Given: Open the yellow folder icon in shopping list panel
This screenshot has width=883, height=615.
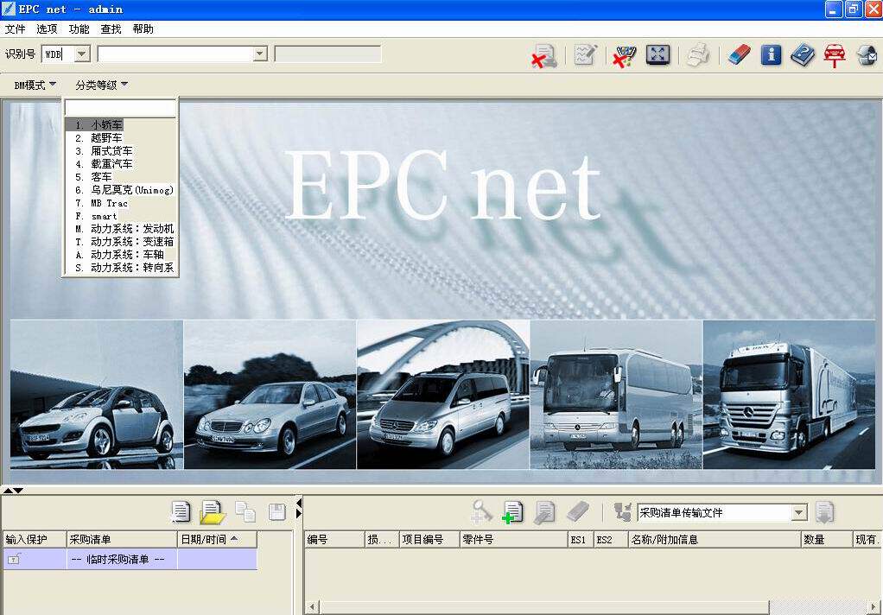Looking at the screenshot, I should [x=213, y=512].
